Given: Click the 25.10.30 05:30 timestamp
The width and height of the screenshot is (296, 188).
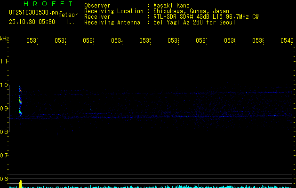Looking at the screenshot, I should [x=32, y=22].
